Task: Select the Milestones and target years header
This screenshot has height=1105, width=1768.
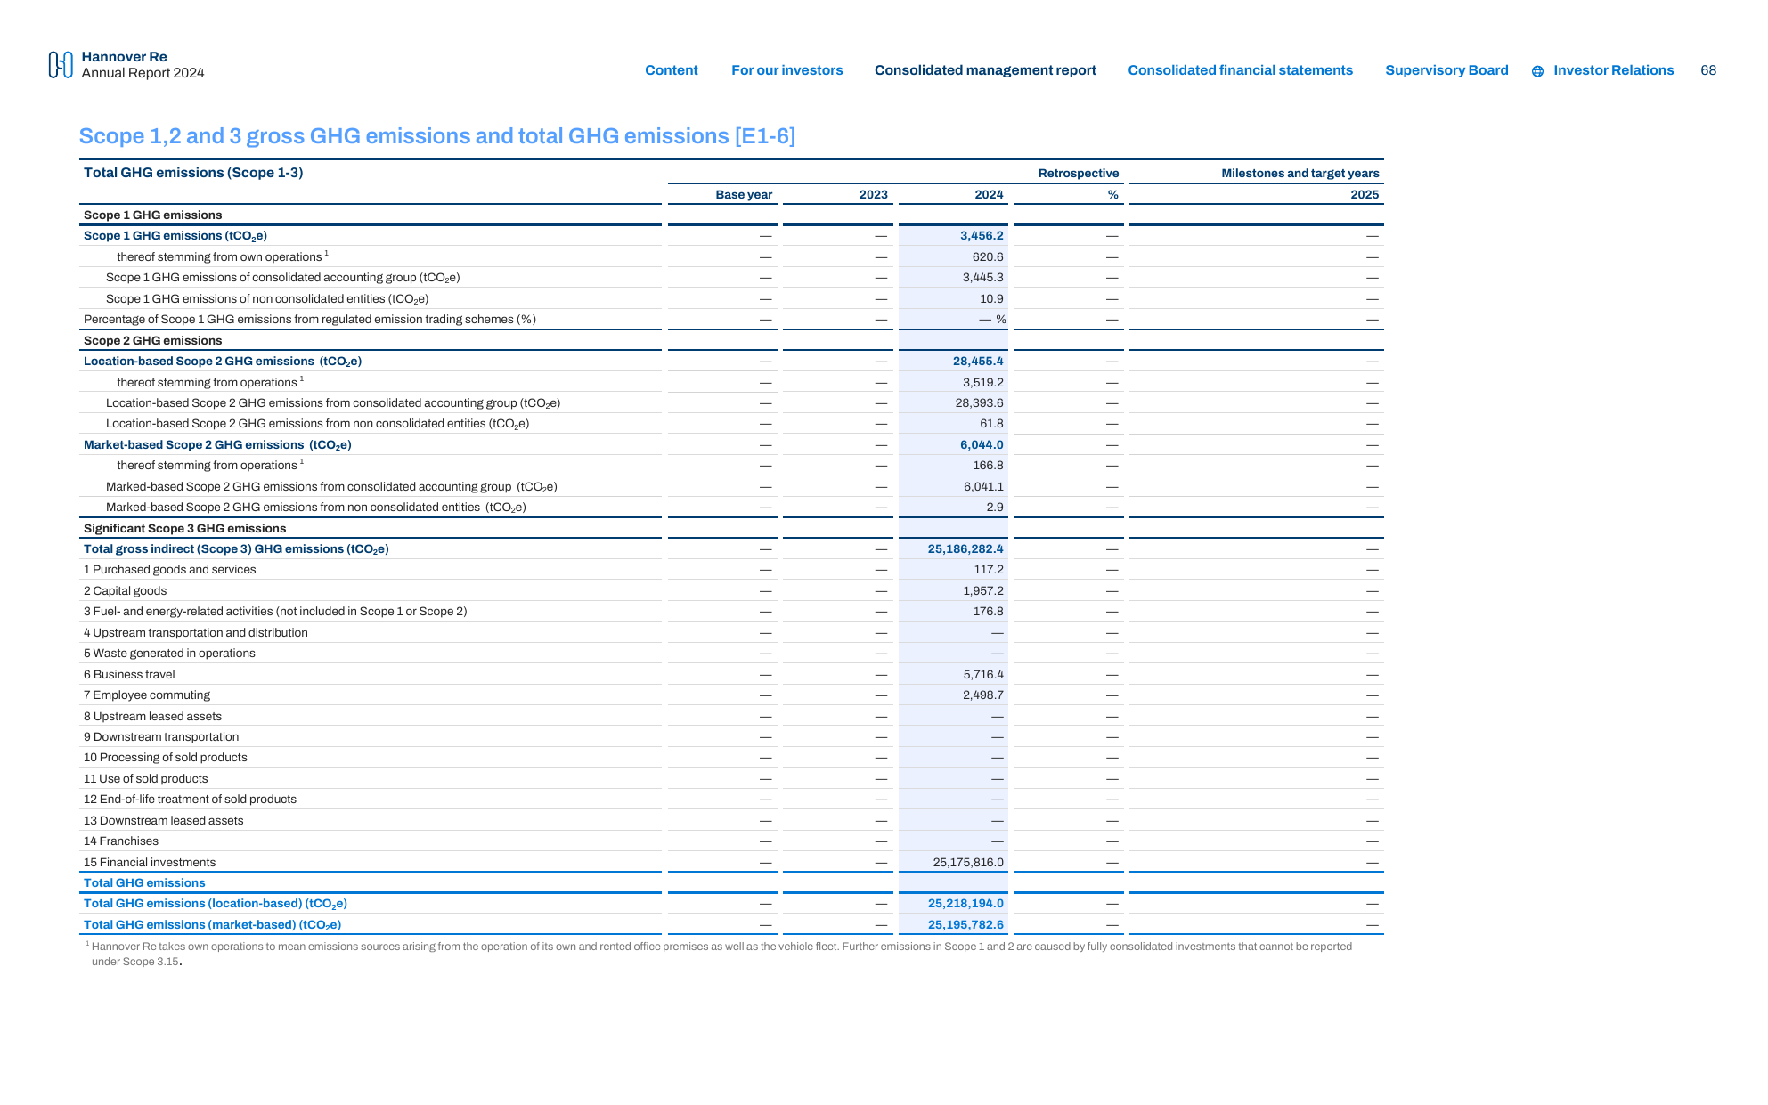Action: tap(1300, 174)
